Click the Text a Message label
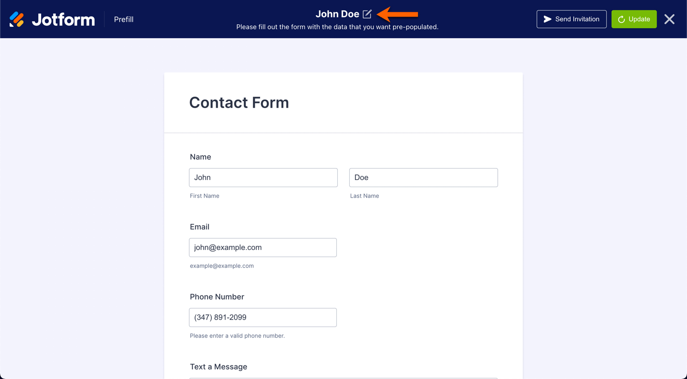The height and width of the screenshot is (379, 687). pyautogui.click(x=219, y=367)
